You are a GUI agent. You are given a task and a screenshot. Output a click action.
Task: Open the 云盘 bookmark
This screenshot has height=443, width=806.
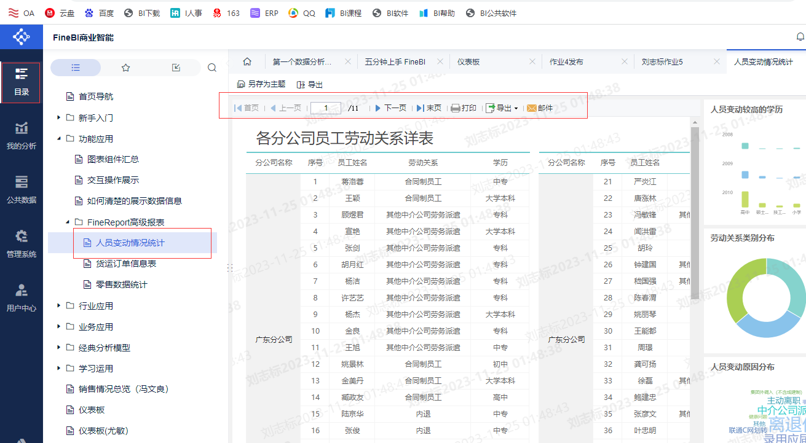pos(58,12)
